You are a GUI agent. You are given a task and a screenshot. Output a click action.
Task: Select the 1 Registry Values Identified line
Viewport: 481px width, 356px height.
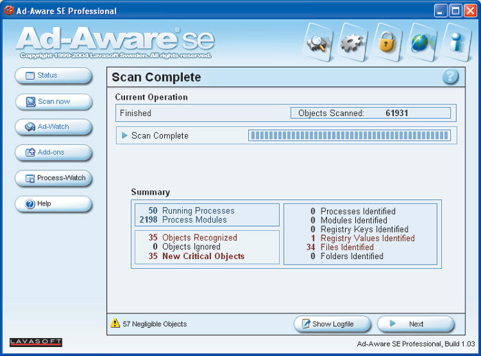[x=363, y=238]
